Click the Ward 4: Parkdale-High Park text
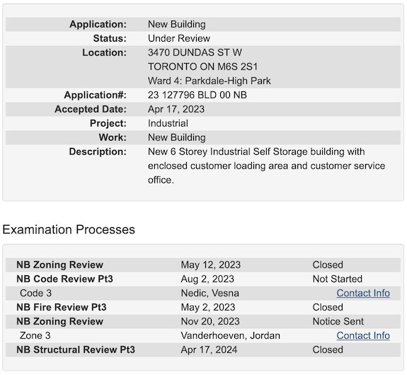The image size is (407, 375). [x=210, y=81]
